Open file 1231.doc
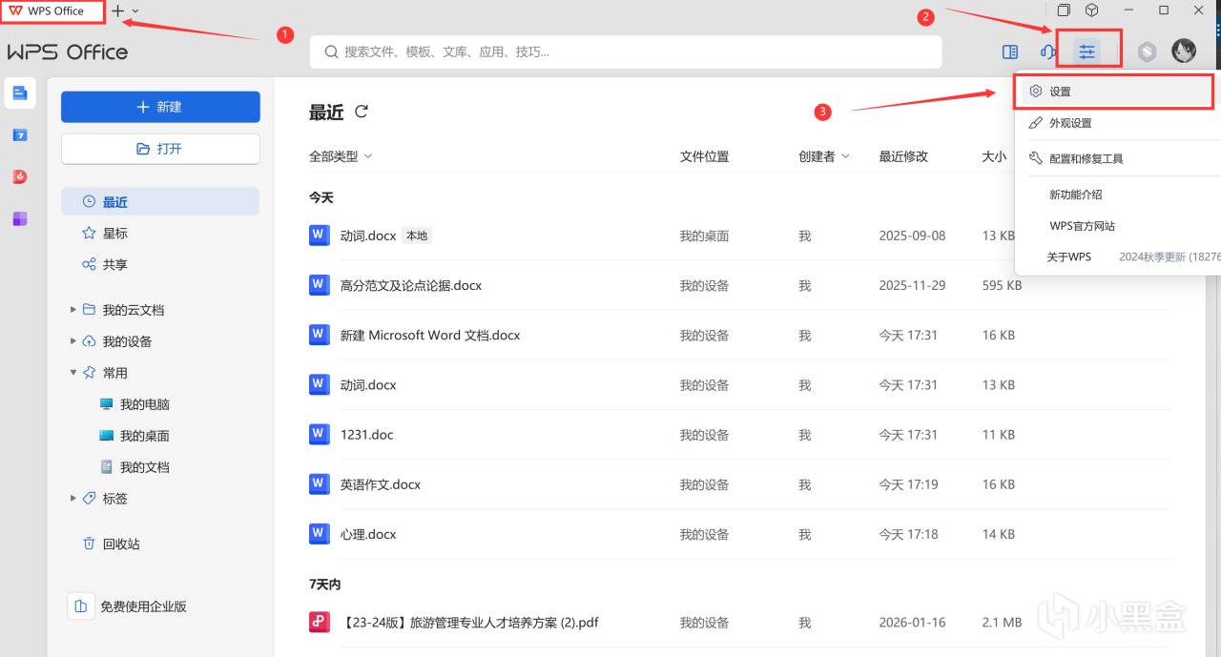1221x657 pixels. click(x=366, y=434)
